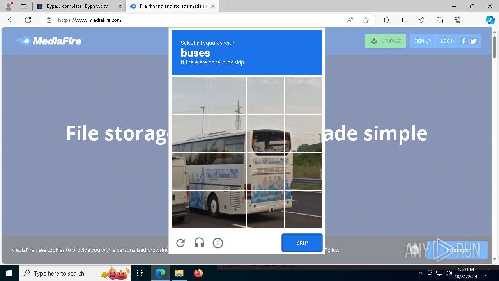Minimize the Edge browser window
This screenshot has height=281, width=499.
pos(454,6)
